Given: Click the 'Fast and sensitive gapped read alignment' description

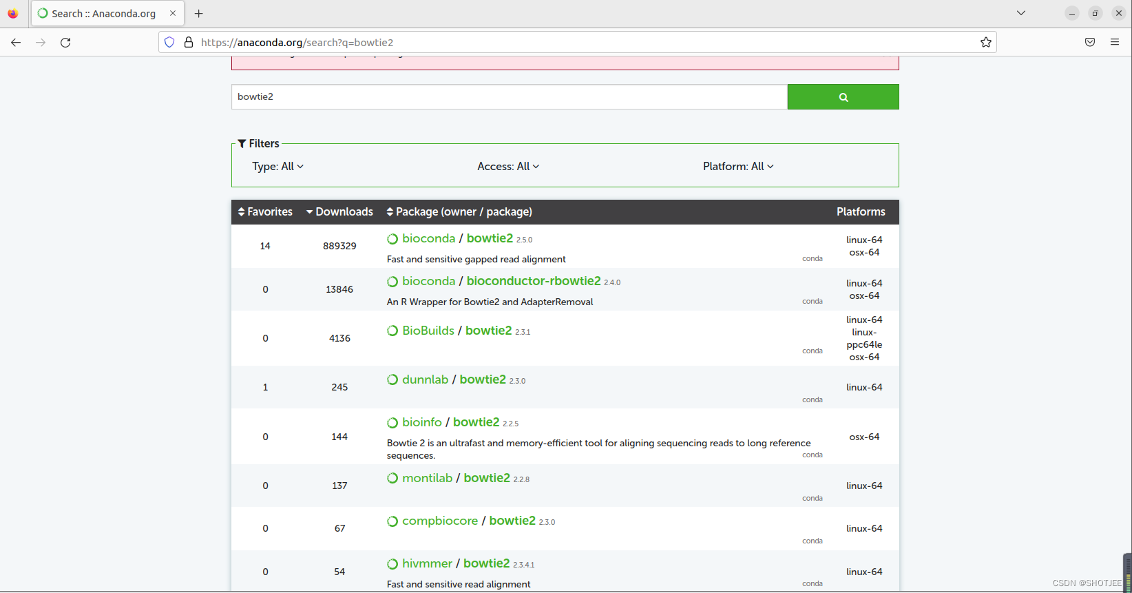Looking at the screenshot, I should point(476,260).
